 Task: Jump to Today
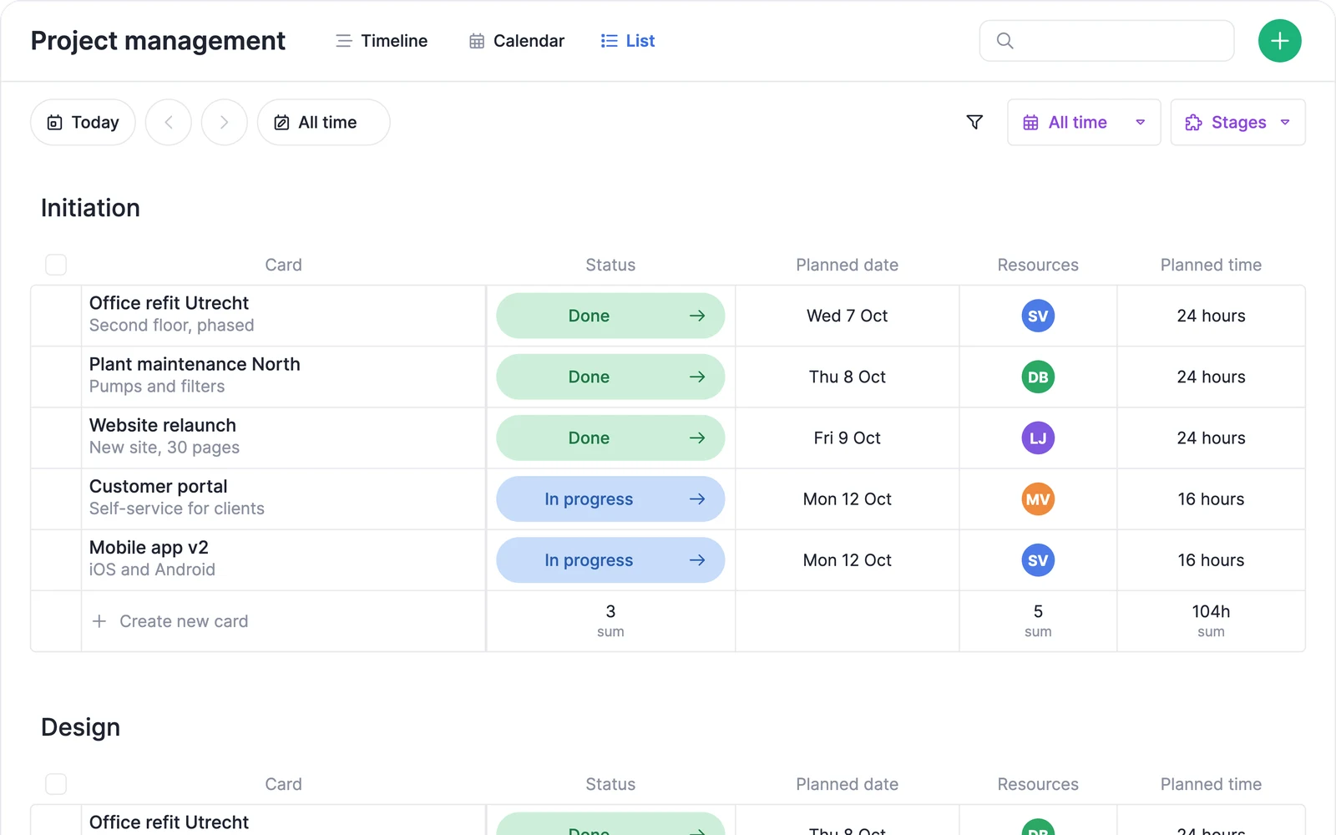(83, 123)
